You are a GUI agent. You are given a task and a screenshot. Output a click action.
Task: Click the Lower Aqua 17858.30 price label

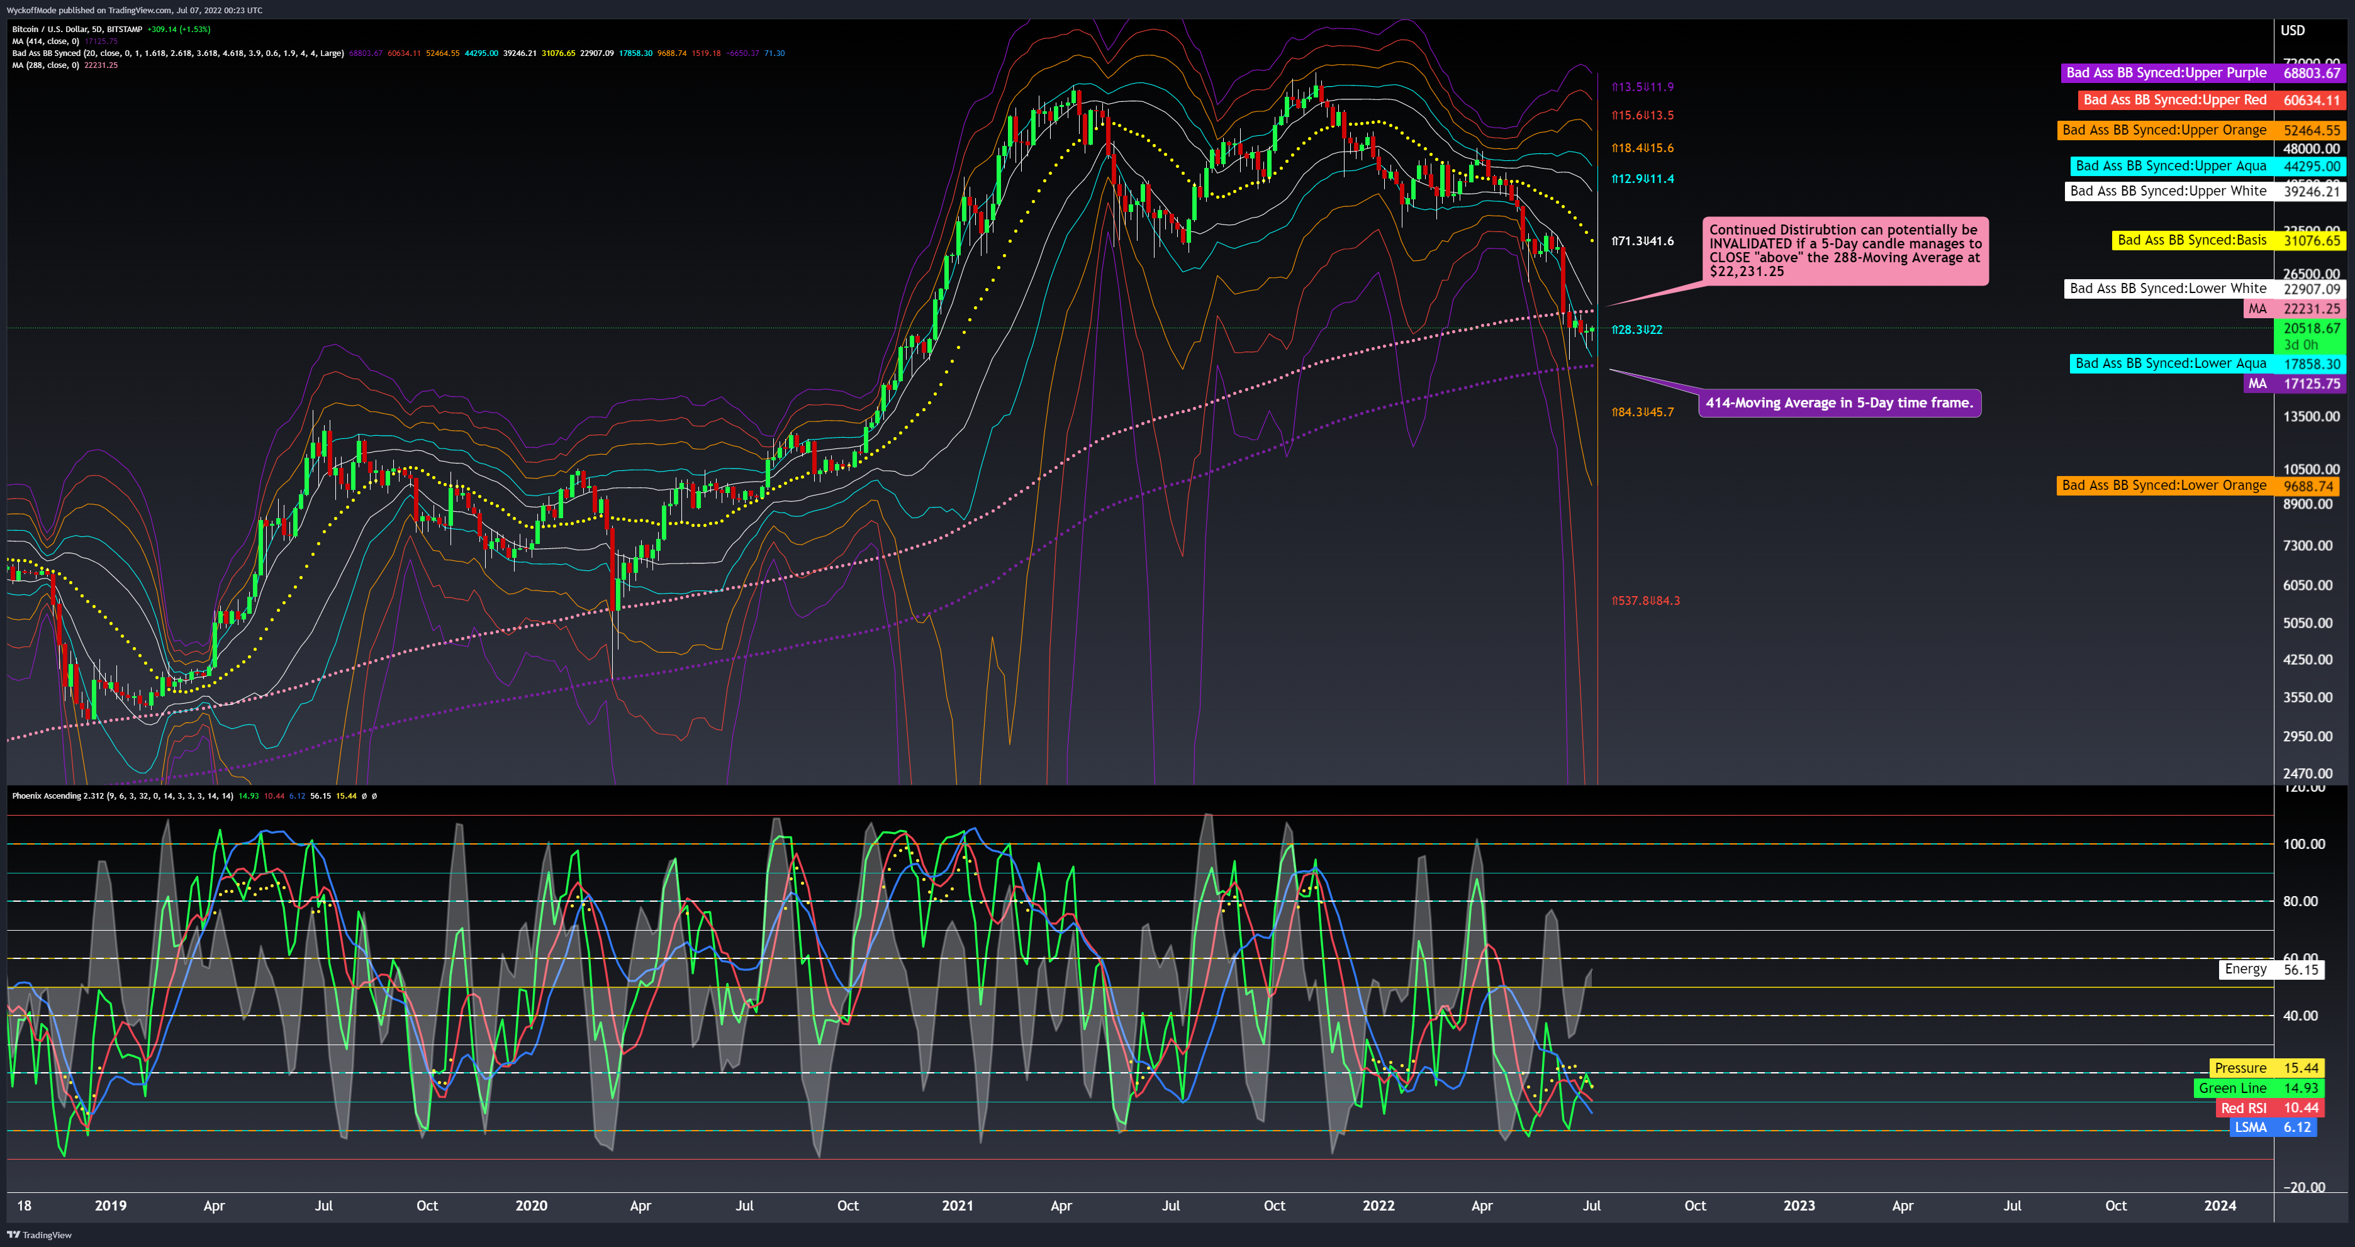(2208, 363)
